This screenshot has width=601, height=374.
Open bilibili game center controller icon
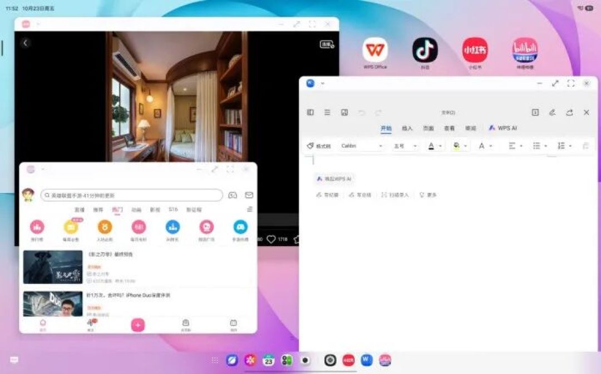pos(233,195)
